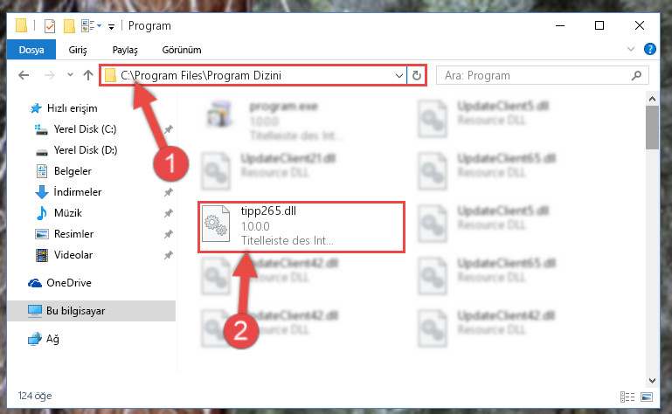Toggle pin next to Videolar
Image resolution: width=672 pixels, height=414 pixels.
(x=169, y=255)
